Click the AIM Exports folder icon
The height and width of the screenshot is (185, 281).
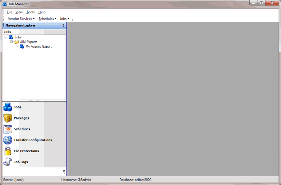pos(17,42)
